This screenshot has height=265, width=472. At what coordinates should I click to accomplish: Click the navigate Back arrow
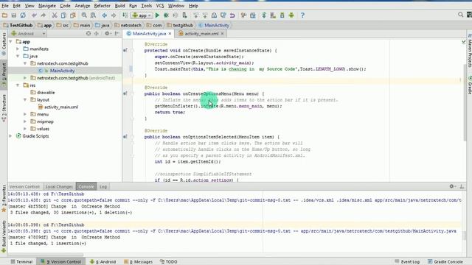coord(105,15)
